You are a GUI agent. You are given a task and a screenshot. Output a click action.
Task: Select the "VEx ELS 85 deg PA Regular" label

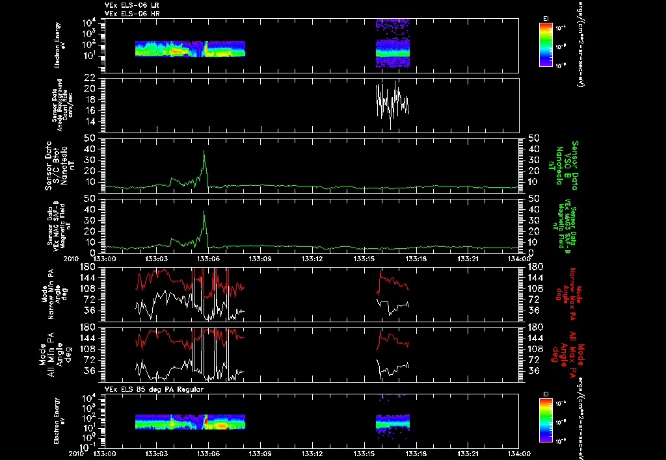pyautogui.click(x=154, y=389)
